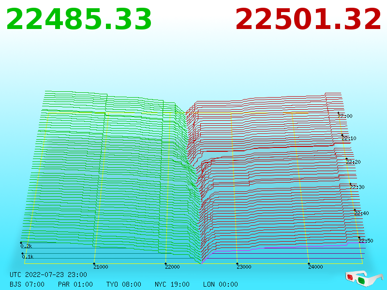
Task: Click the 24000 price axis label
Action: click(315, 267)
